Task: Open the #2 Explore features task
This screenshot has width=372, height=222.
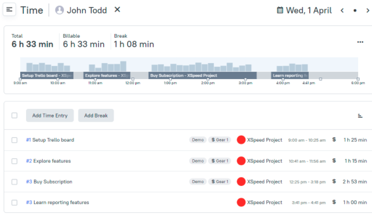Action: [x=48, y=161]
